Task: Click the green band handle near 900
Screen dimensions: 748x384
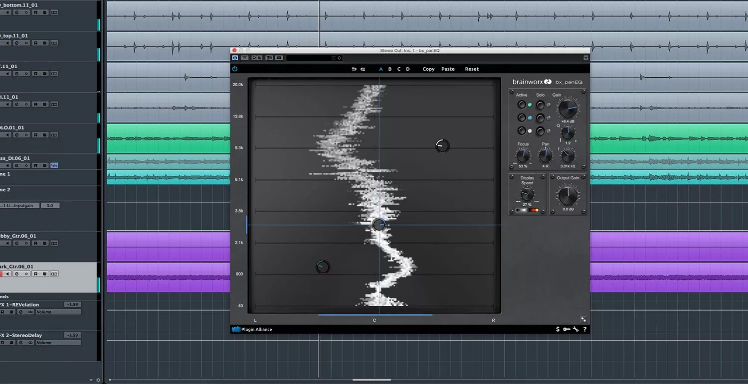Action: (x=323, y=267)
